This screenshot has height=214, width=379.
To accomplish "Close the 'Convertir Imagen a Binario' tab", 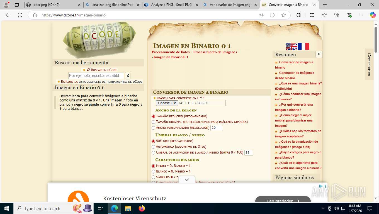I will [x=314, y=5].
